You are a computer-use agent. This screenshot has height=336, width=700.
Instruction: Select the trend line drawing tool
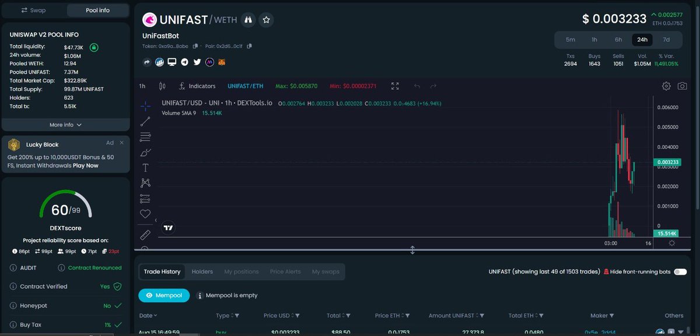coord(146,121)
